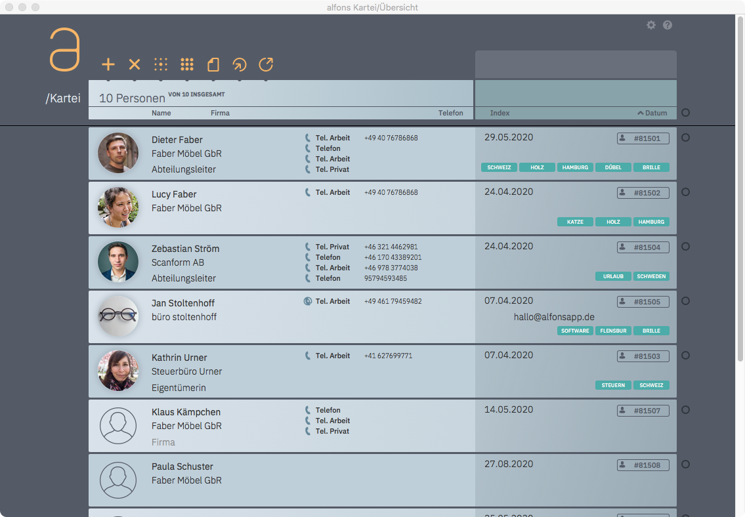Click the Index column header

(x=500, y=113)
